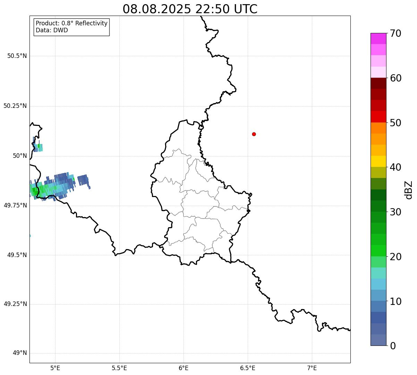Click the 6.5°E longitude tick label
This screenshot has width=417, height=375.
[x=248, y=368]
